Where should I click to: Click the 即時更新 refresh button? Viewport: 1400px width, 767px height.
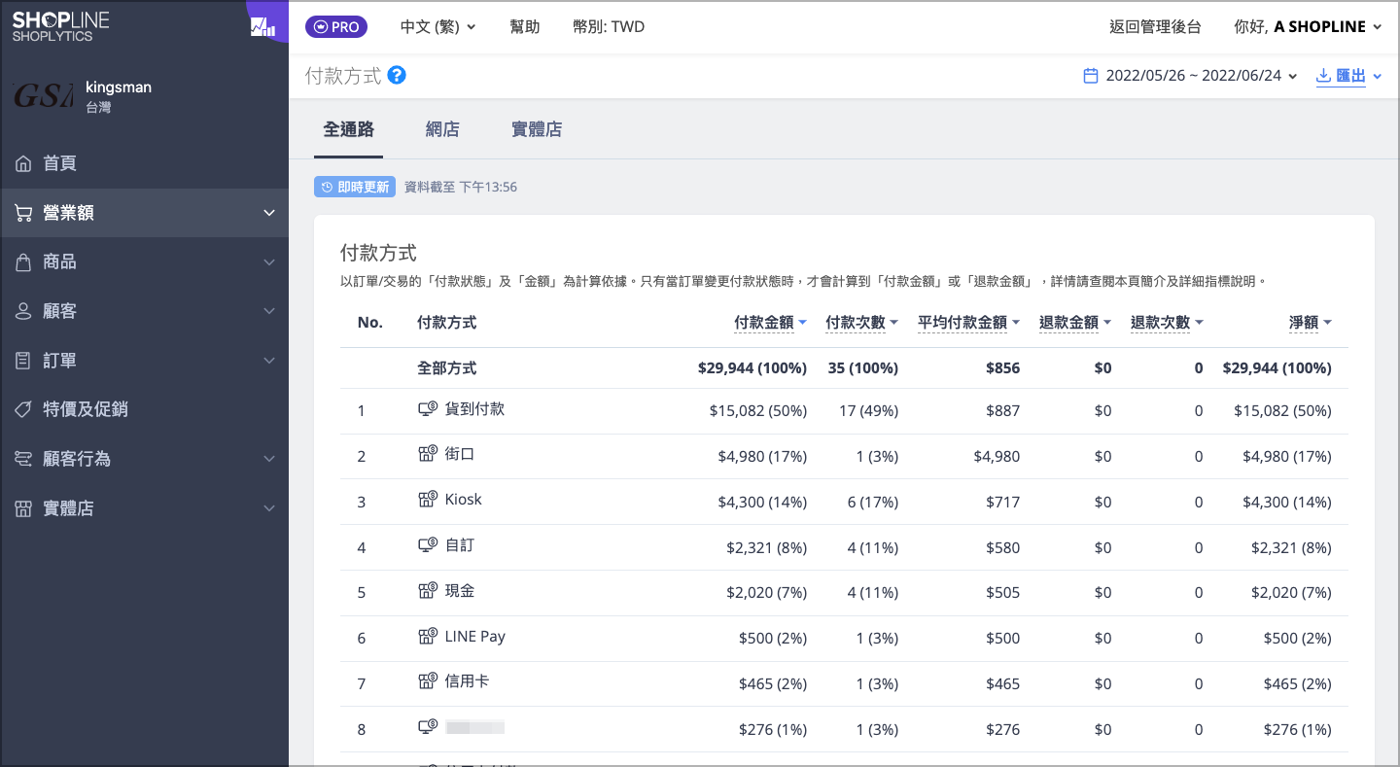point(355,187)
